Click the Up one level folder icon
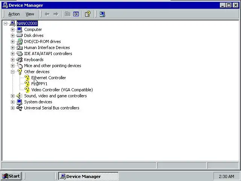241x181 pixels. click(67, 14)
